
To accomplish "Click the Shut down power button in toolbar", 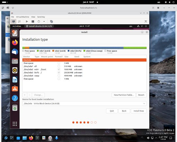I will 39,21.
